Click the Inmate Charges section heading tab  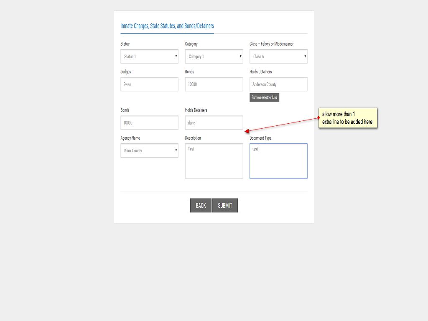167,26
